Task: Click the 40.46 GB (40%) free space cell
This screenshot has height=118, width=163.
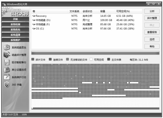Action: (125, 20)
